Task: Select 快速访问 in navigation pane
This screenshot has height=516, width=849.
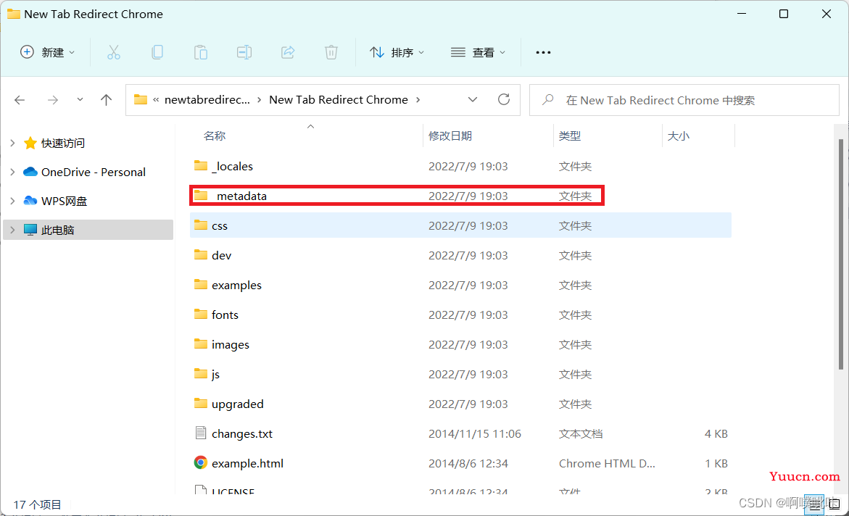Action: 63,143
